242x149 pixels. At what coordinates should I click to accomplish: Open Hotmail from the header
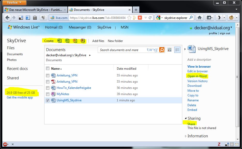point(54,27)
